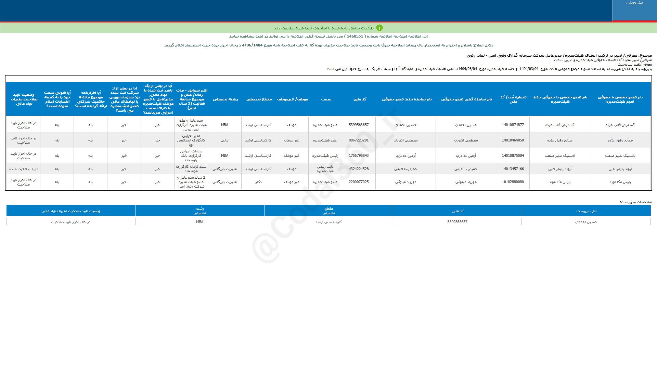Click the موظف/غیرموظف column header
The height and width of the screenshot is (369, 657).
pyautogui.click(x=293, y=99)
